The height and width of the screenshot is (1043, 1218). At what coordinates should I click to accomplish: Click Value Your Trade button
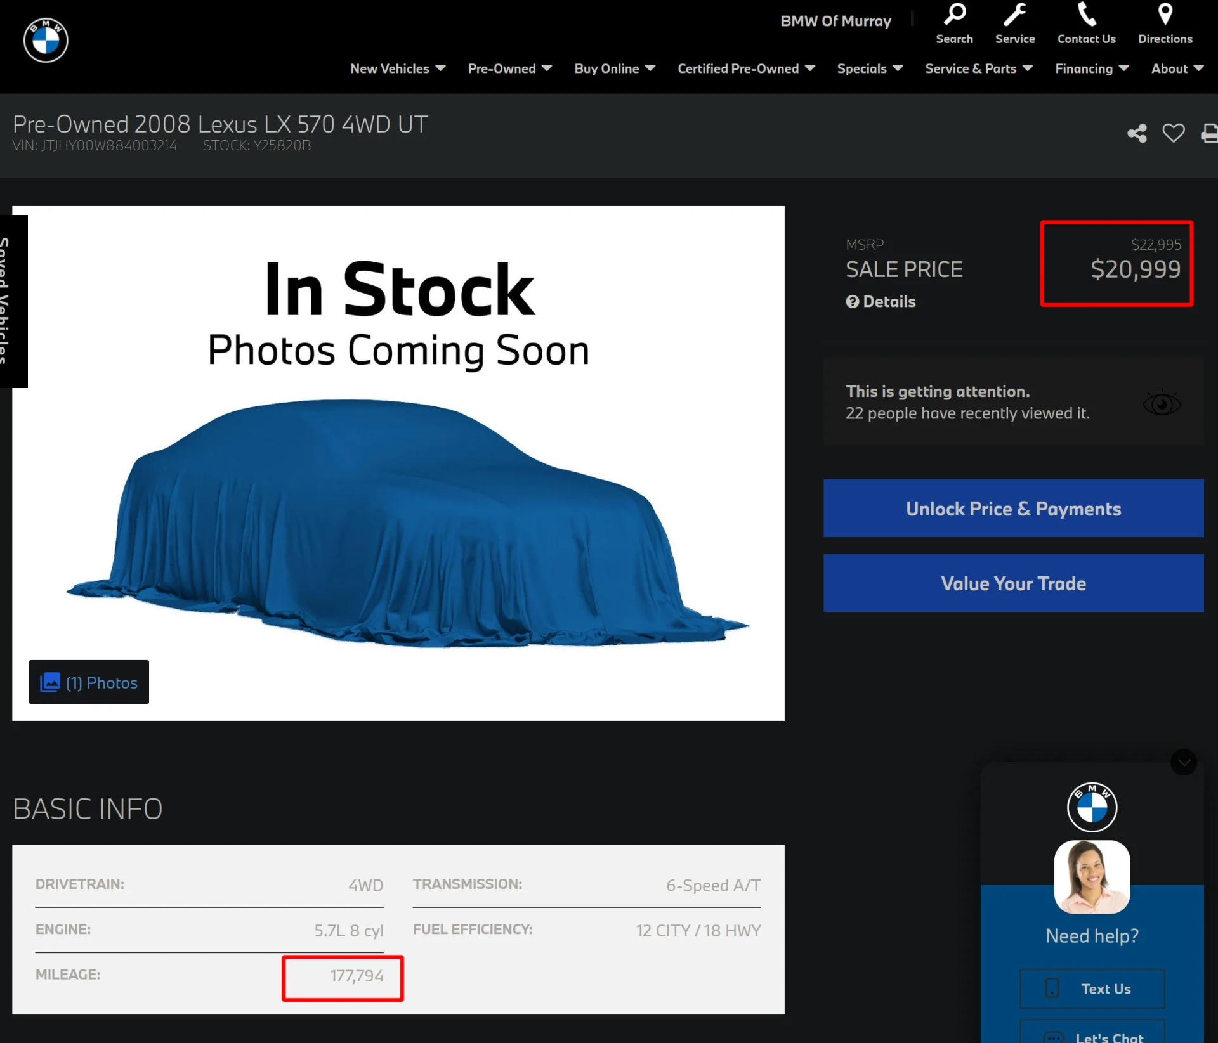click(1013, 583)
